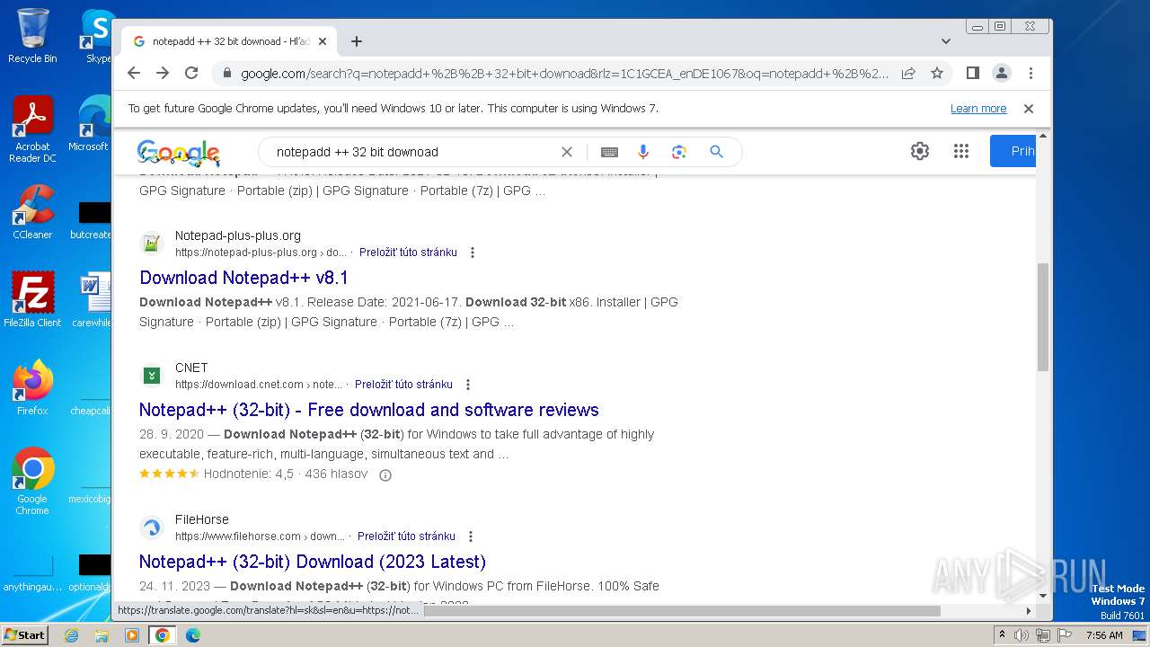Image resolution: width=1150 pixels, height=647 pixels.
Task: Close the notepadd ++ search tab
Action: click(x=323, y=41)
